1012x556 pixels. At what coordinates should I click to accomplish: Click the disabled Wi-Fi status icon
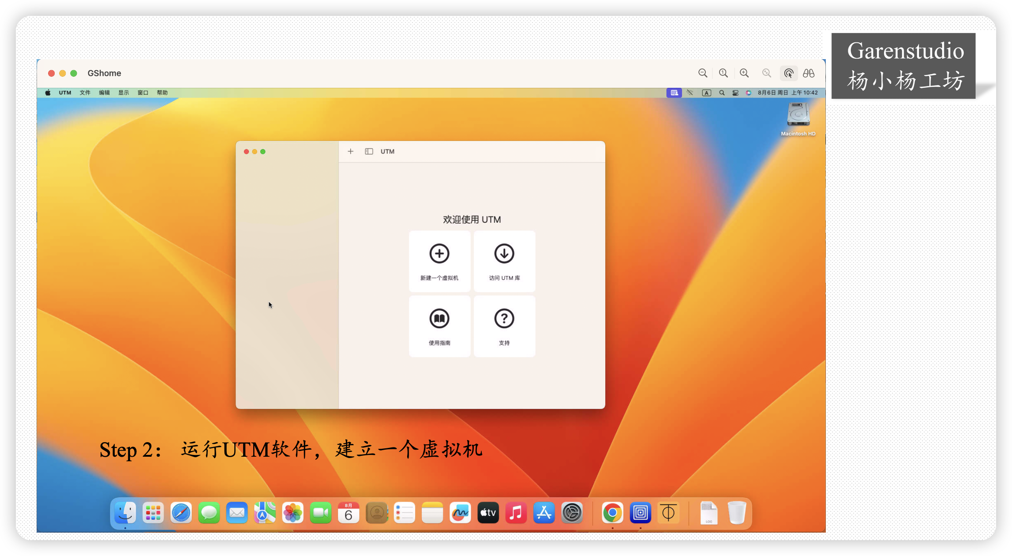690,93
